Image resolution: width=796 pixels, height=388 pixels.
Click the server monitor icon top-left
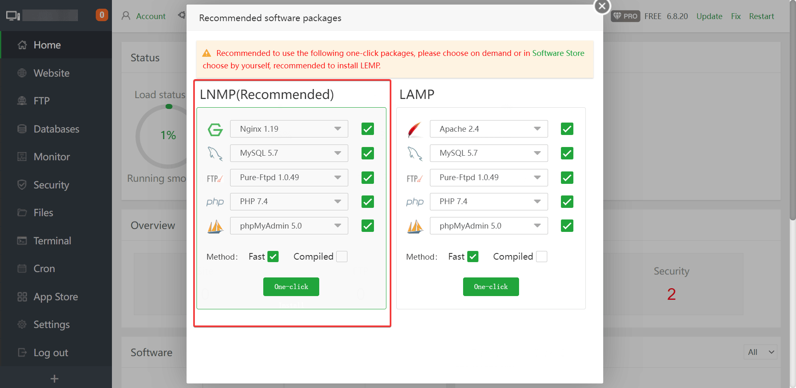(x=13, y=16)
